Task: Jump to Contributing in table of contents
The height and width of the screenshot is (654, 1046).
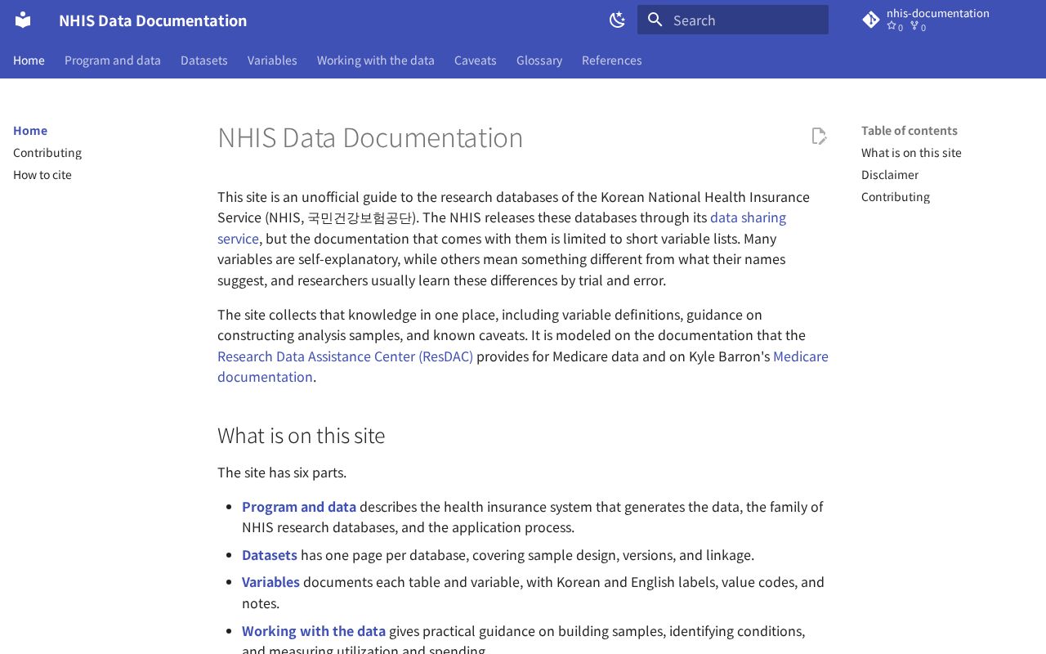Action: tap(896, 196)
